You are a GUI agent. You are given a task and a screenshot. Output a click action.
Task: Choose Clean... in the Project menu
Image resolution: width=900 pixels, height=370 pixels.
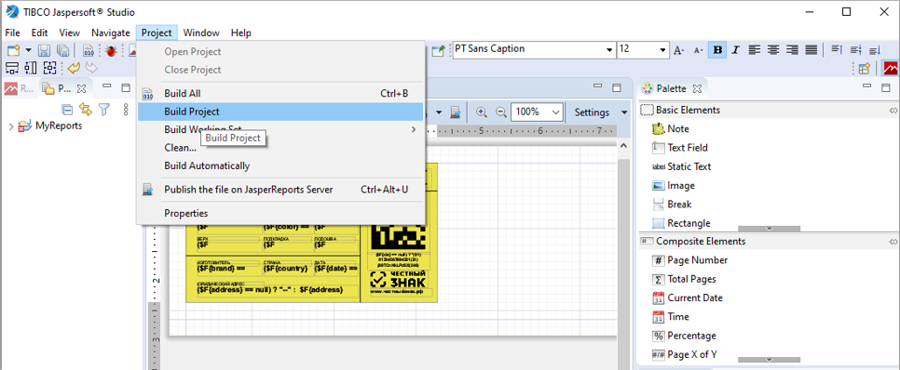280,148
